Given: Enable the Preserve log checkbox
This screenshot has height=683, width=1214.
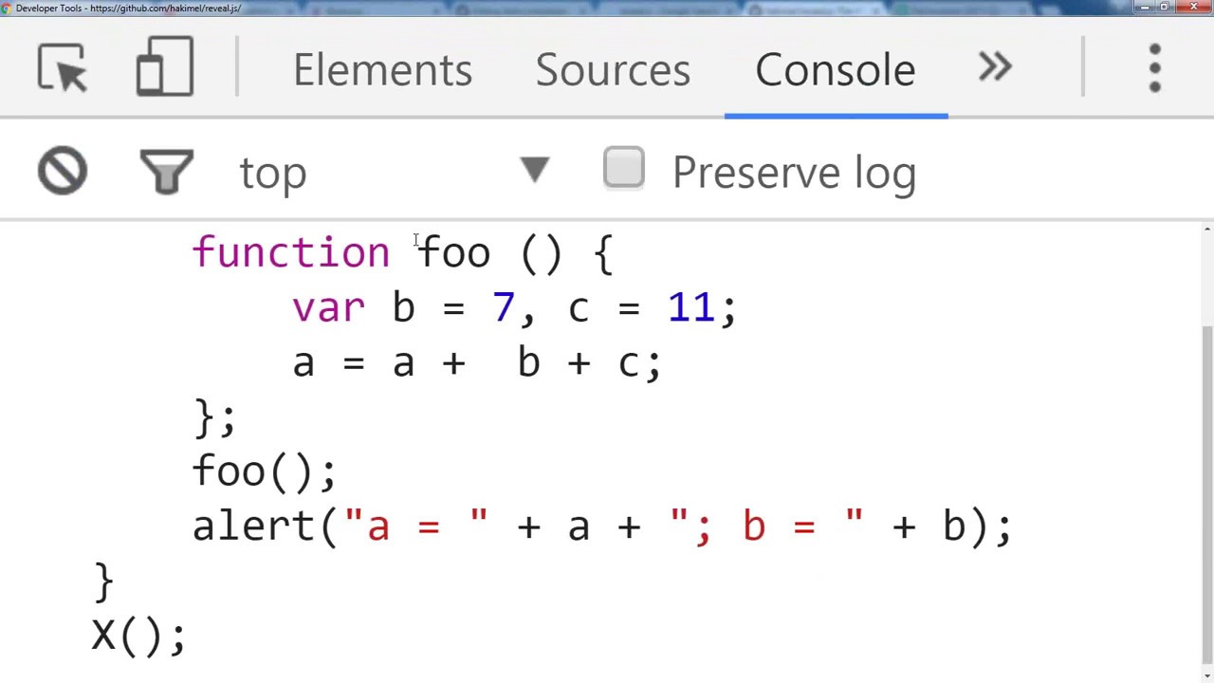Looking at the screenshot, I should [x=624, y=170].
